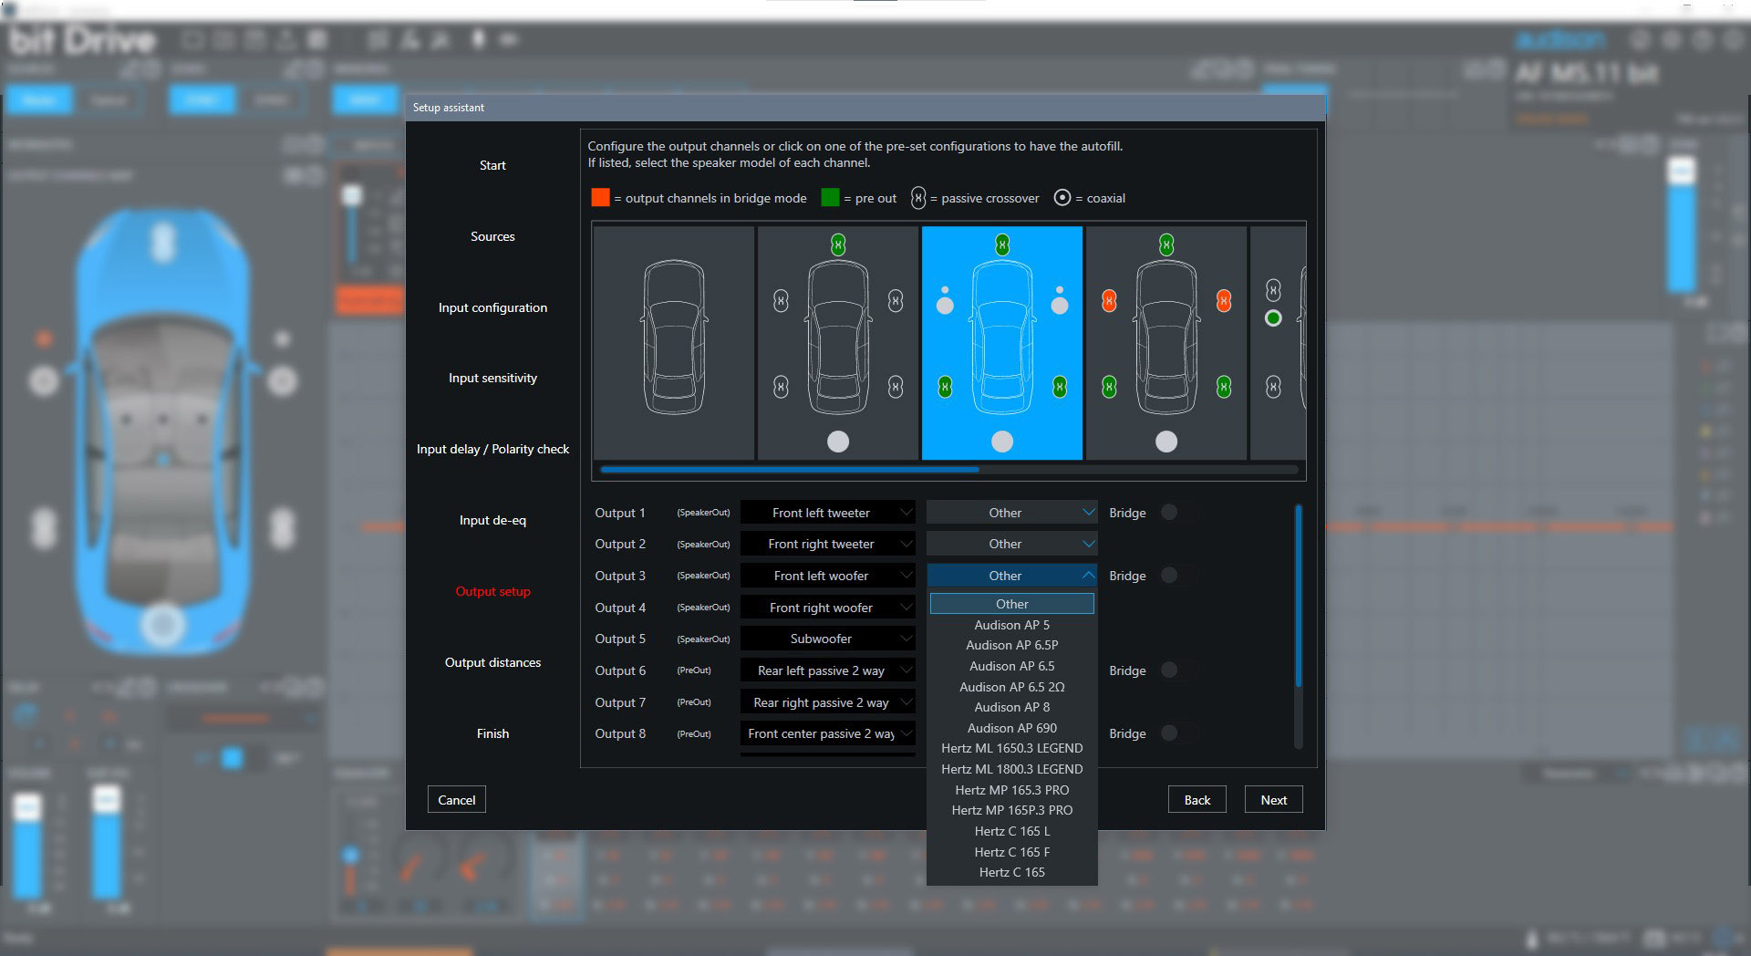1751x956 pixels.
Task: Click the rear right green speaker in blue preset
Action: (x=1060, y=387)
